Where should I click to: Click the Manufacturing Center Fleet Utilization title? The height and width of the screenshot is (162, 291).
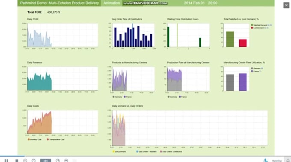[x=244, y=63]
